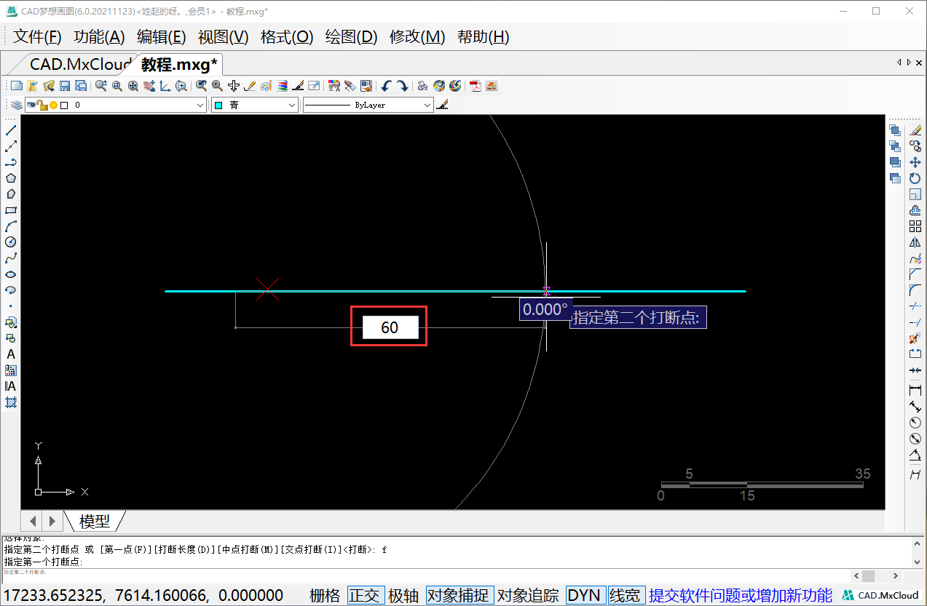Select the Trim tool
The height and width of the screenshot is (606, 927).
[x=915, y=306]
